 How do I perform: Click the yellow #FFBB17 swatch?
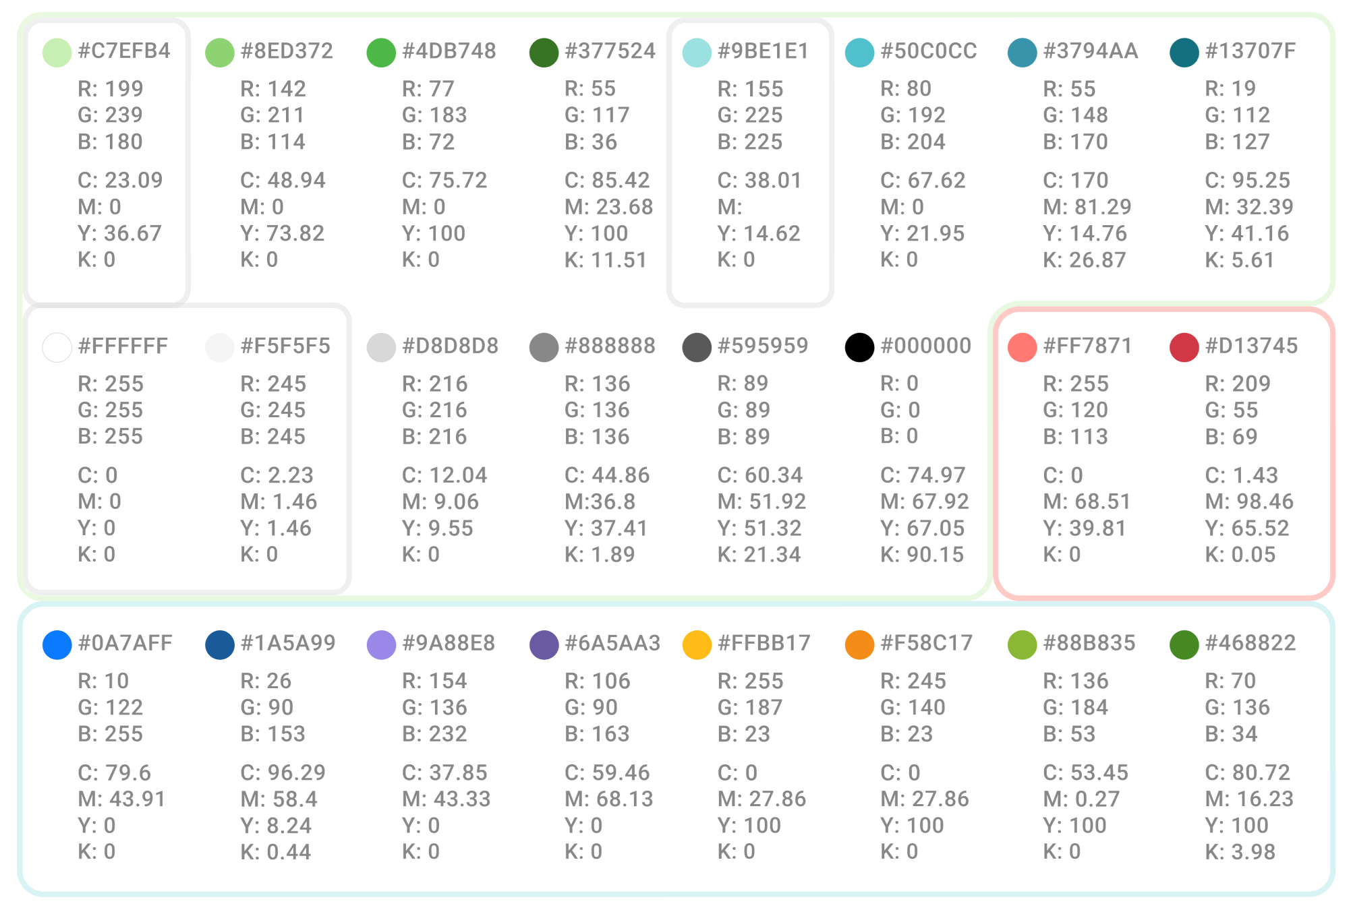[697, 645]
